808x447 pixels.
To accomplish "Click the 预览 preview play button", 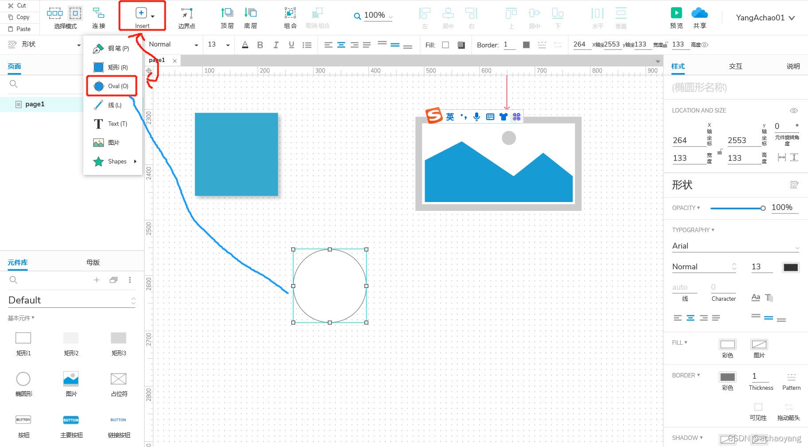I will pyautogui.click(x=676, y=13).
